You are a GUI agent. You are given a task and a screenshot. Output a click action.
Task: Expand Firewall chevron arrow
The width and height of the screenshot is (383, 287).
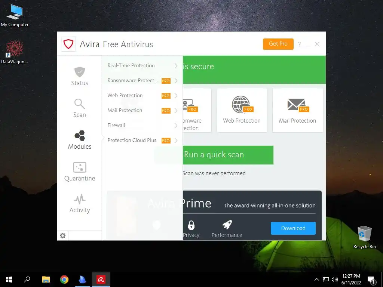176,126
